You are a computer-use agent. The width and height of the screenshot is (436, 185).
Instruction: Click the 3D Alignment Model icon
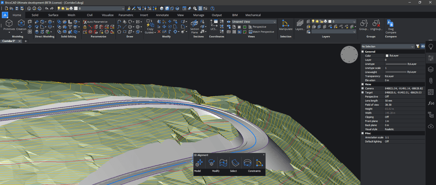tap(199, 163)
